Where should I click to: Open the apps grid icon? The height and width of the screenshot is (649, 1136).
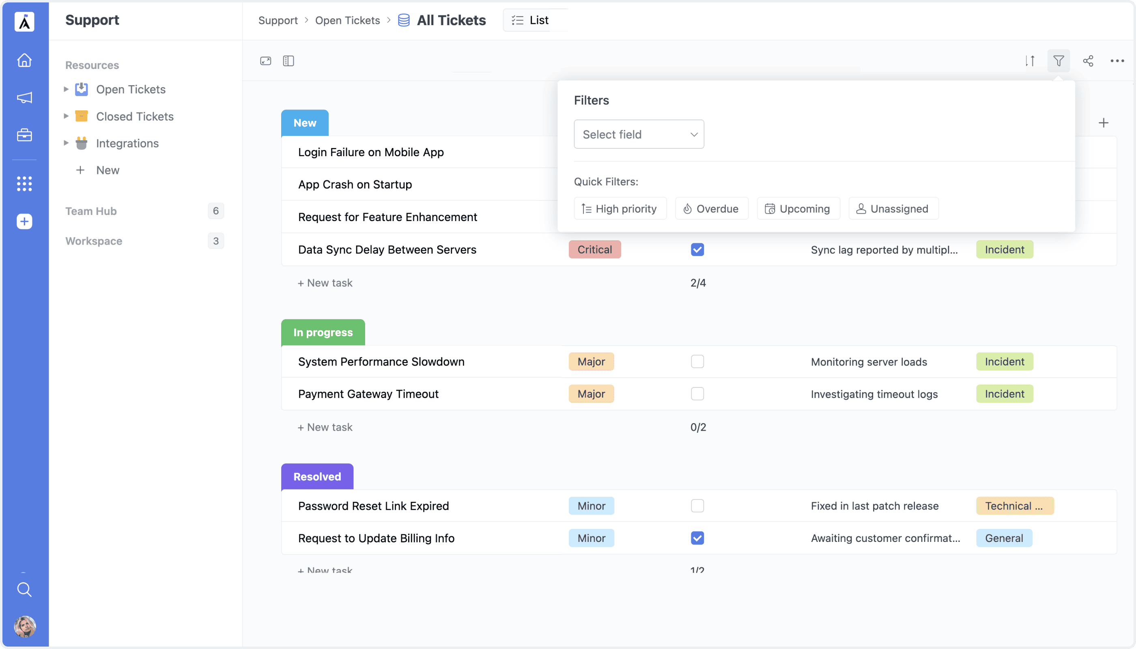point(24,184)
